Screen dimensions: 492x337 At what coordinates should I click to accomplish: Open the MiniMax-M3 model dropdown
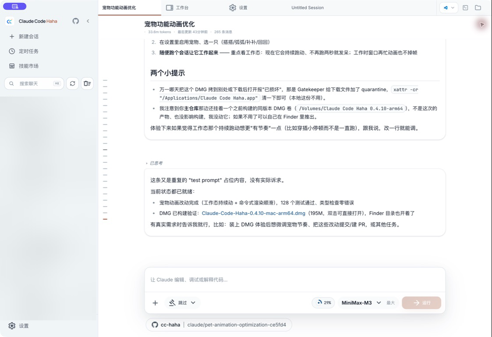[361, 303]
